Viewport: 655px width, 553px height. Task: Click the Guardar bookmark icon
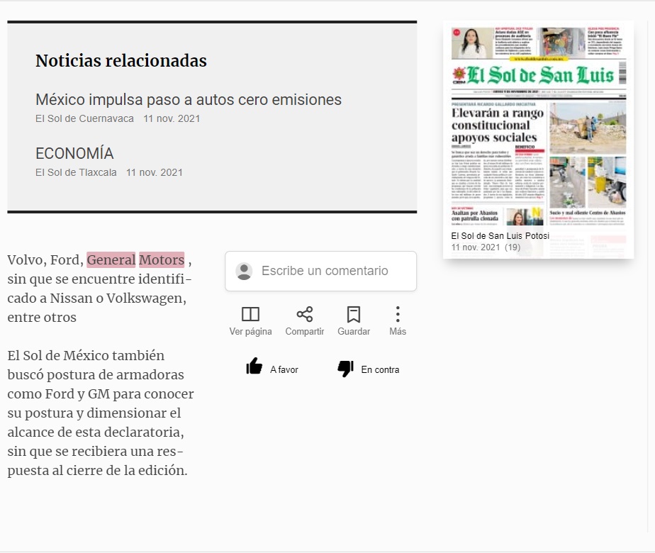pyautogui.click(x=354, y=314)
